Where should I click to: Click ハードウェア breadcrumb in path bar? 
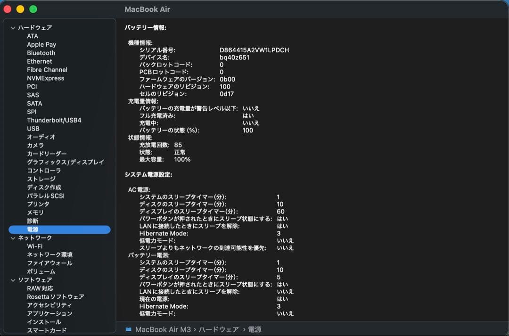[x=219, y=329]
